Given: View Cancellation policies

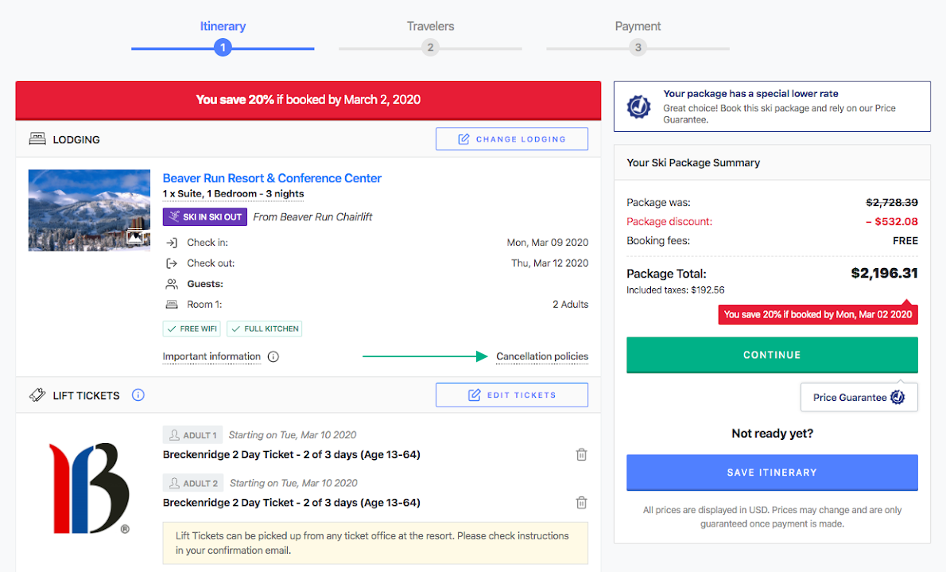Looking at the screenshot, I should (542, 356).
